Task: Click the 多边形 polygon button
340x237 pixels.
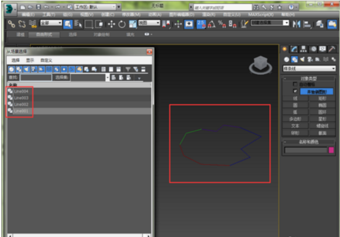Action: 295,119
